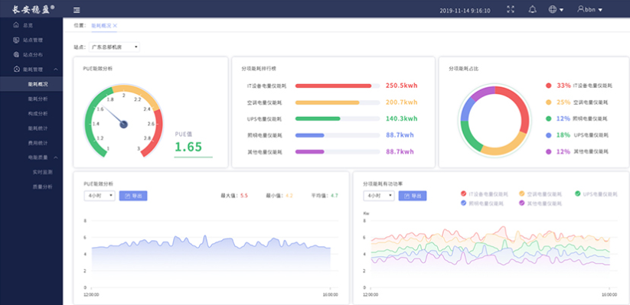Open 站点分布 via its globe icon

pos(16,54)
